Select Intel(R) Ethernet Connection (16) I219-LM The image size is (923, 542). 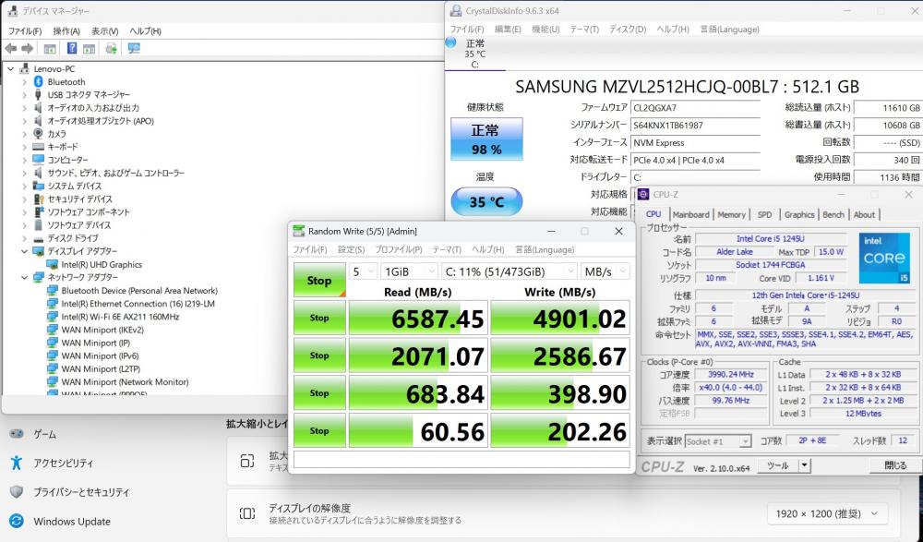pyautogui.click(x=138, y=304)
